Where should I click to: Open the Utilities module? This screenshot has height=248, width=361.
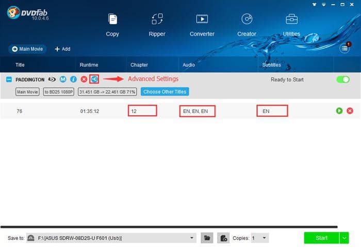tap(291, 25)
